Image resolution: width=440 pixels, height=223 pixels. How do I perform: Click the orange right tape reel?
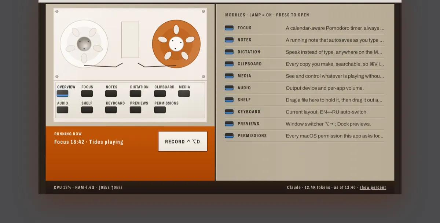(176, 44)
